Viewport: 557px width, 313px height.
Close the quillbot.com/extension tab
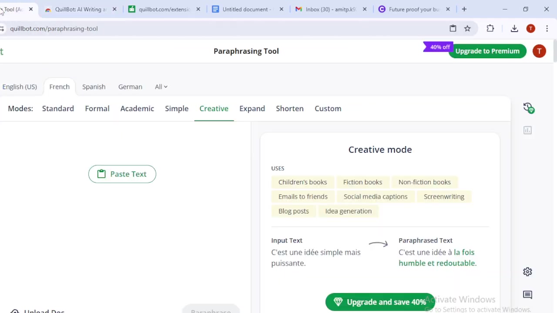point(198,9)
